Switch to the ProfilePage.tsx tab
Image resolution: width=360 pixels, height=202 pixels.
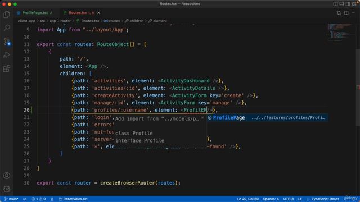pos(34,13)
